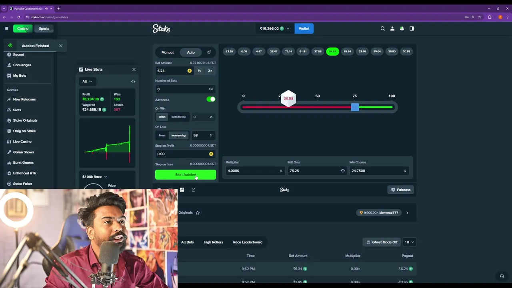This screenshot has width=512, height=288.
Task: Expand the Memento777 big win arrow
Action: tap(407, 213)
